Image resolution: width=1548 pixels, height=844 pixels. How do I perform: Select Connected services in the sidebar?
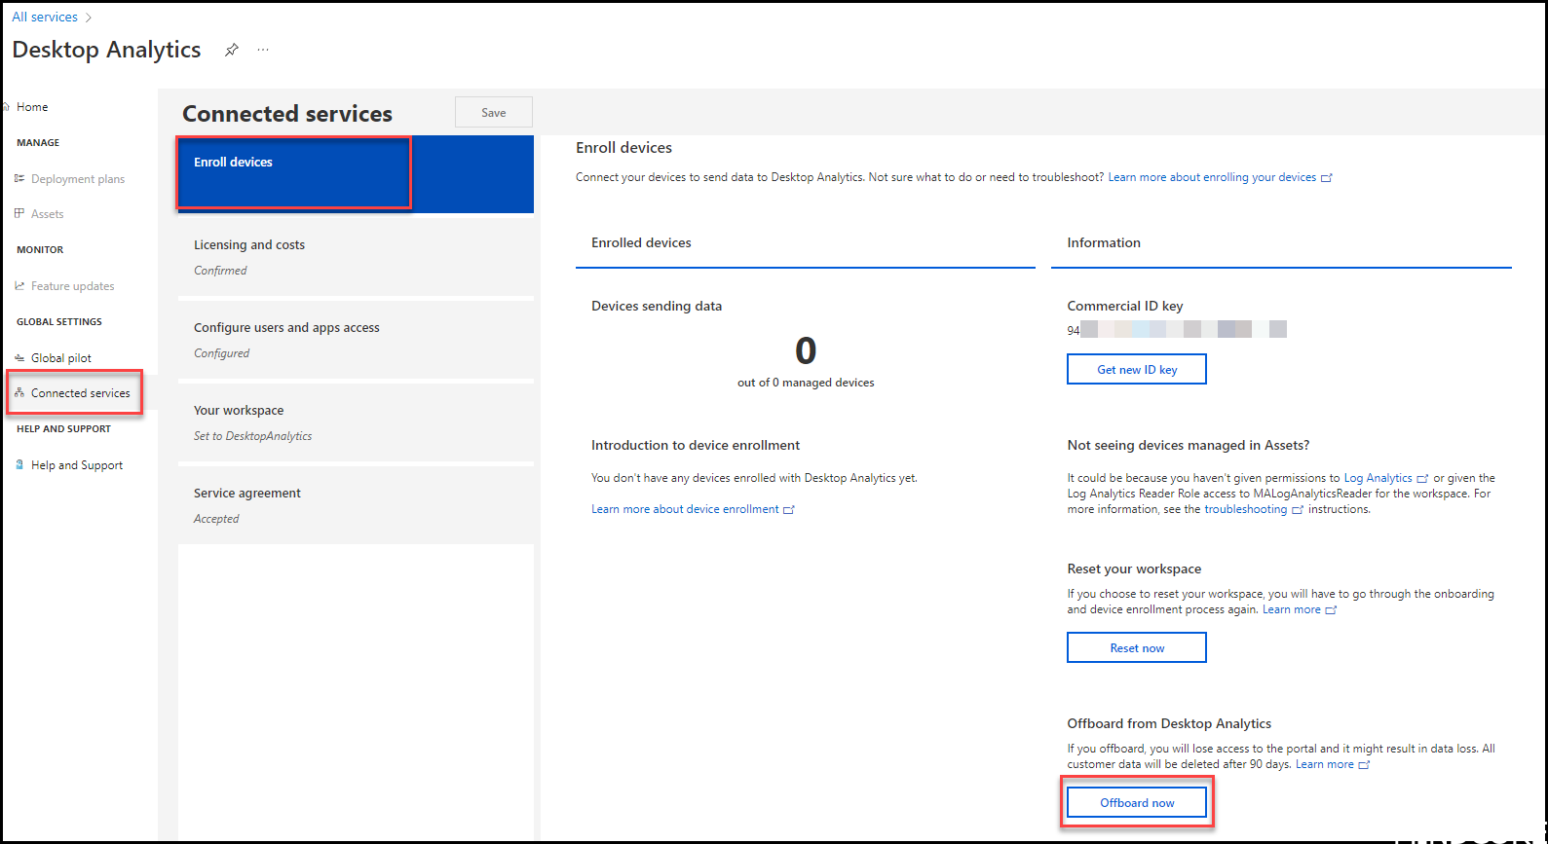point(81,393)
